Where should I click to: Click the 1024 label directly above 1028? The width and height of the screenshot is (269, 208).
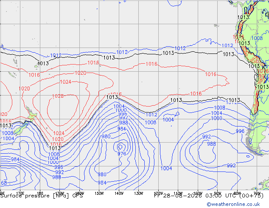pos(65,82)
